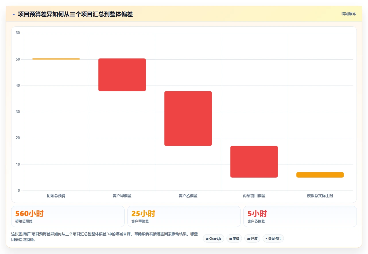
Task: Click the 模拟总实际工时 x-axis label
Action: click(320, 196)
